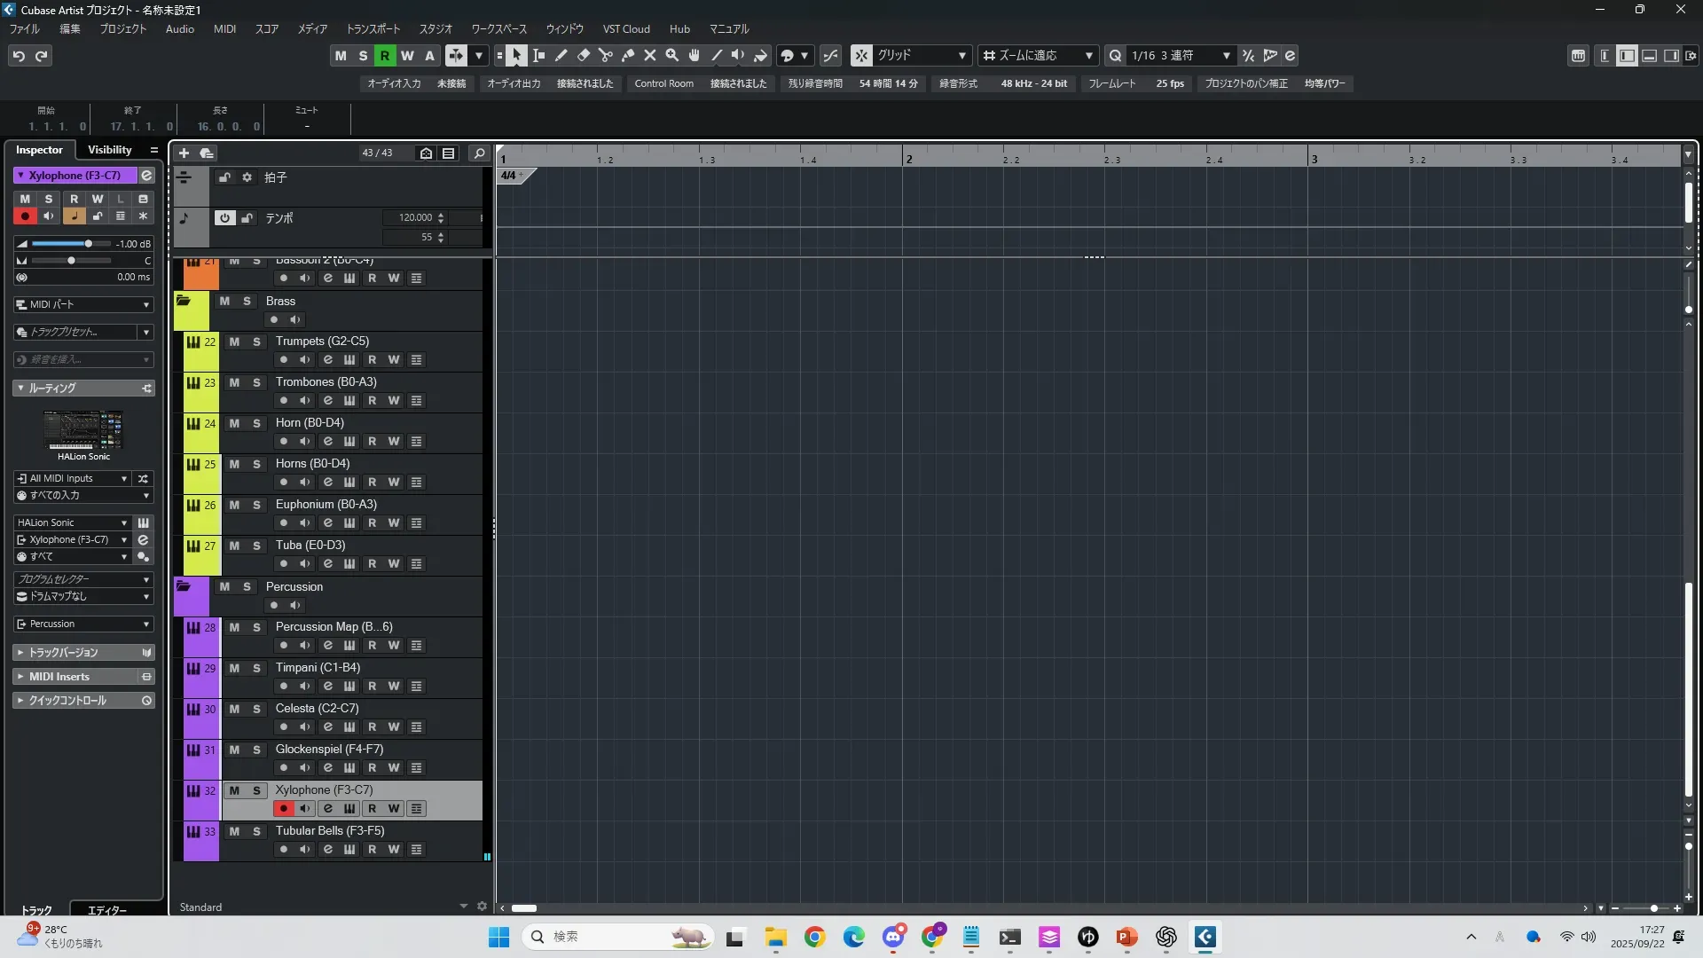Select the Zoom magnifier tool
The image size is (1703, 958).
pos(672,55)
